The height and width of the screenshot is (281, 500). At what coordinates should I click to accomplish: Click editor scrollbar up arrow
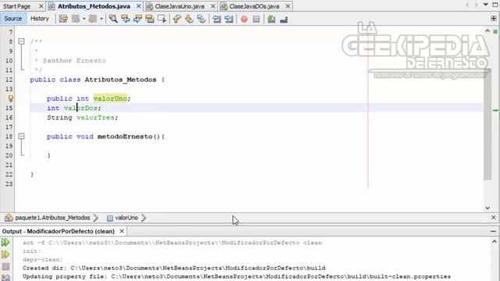point(487,31)
